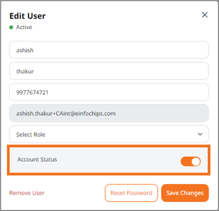Viewport: 219px width, 211px height.
Task: Click empty area right of thakur text
Action: click(120, 71)
